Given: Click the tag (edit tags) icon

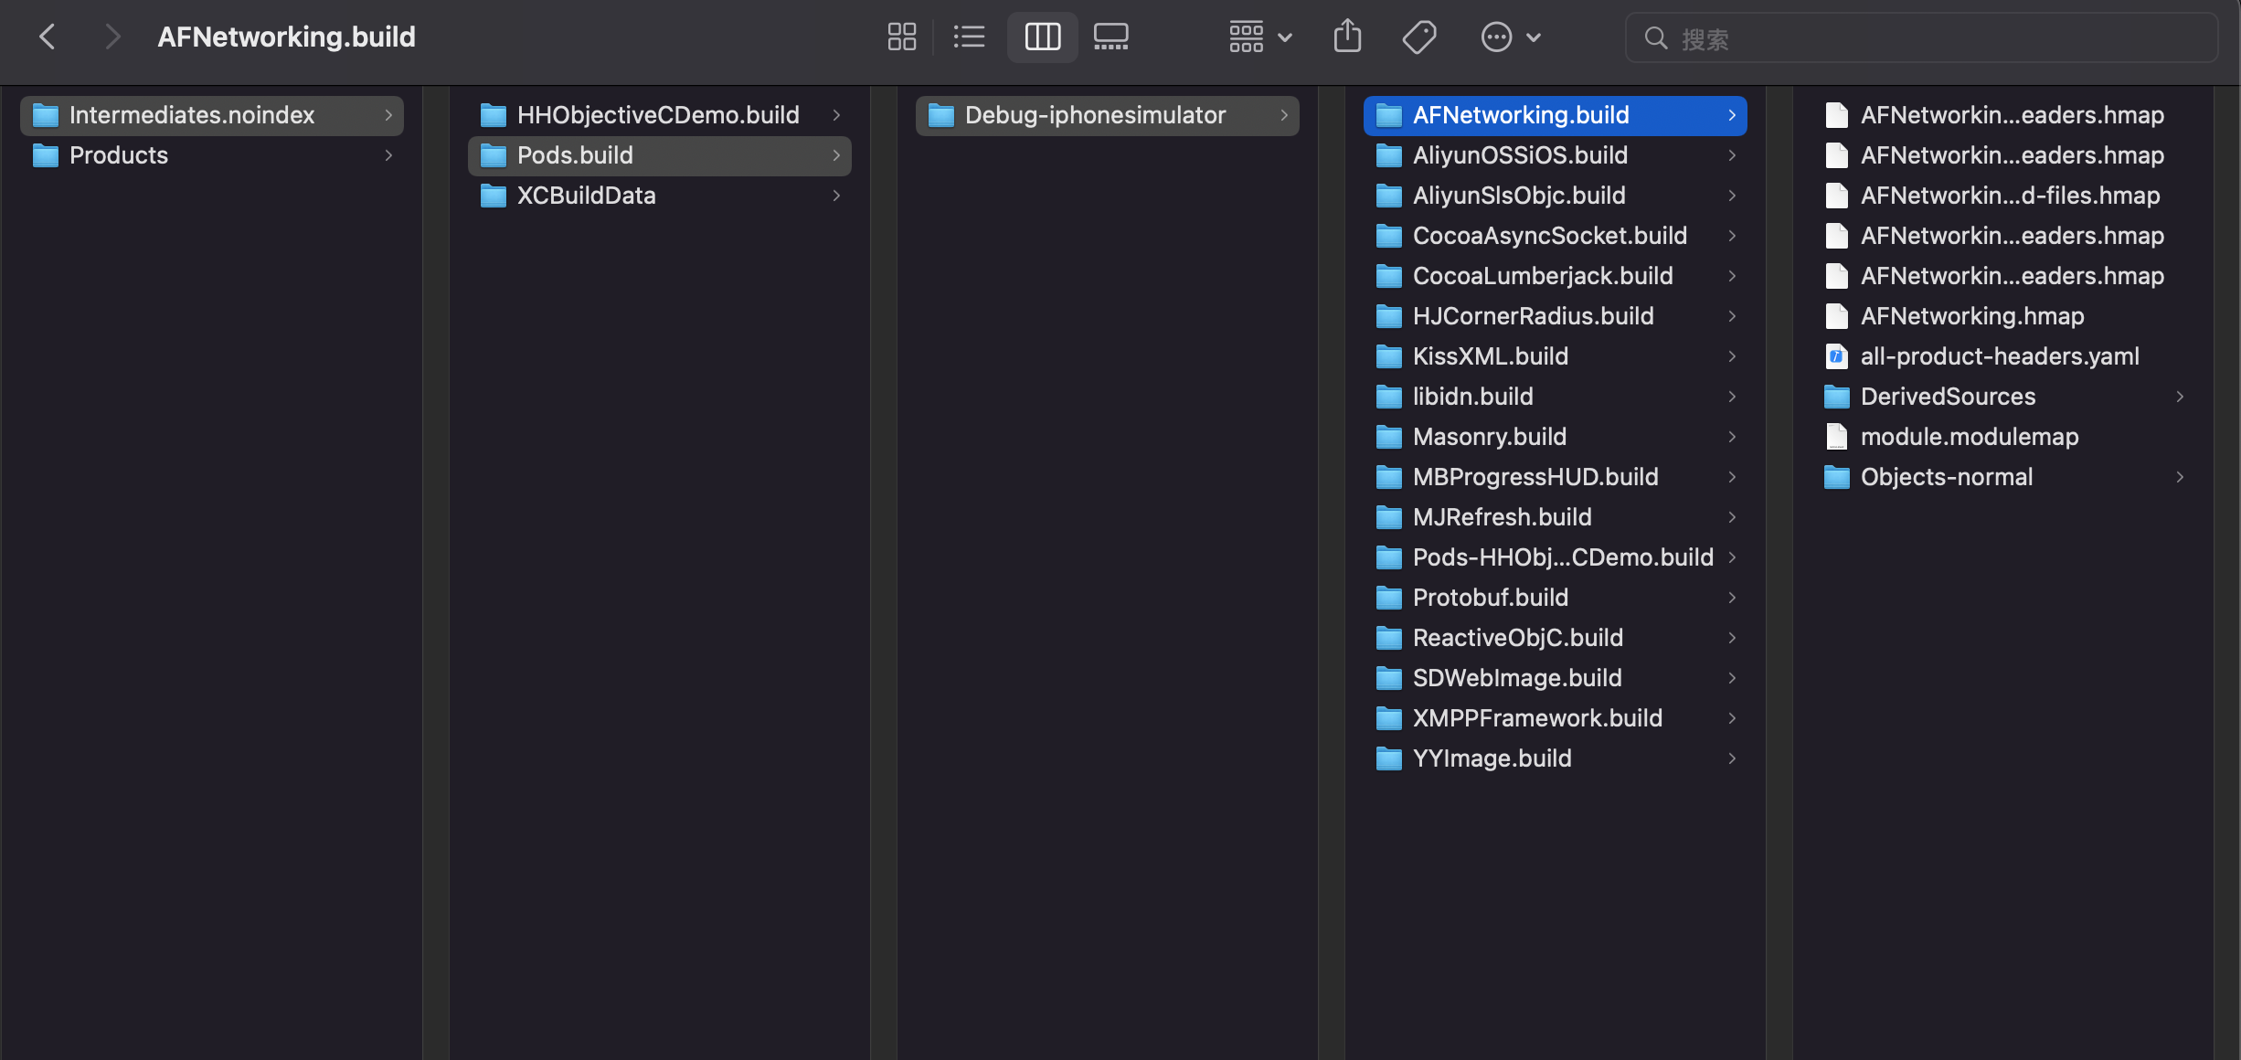Looking at the screenshot, I should [1419, 37].
